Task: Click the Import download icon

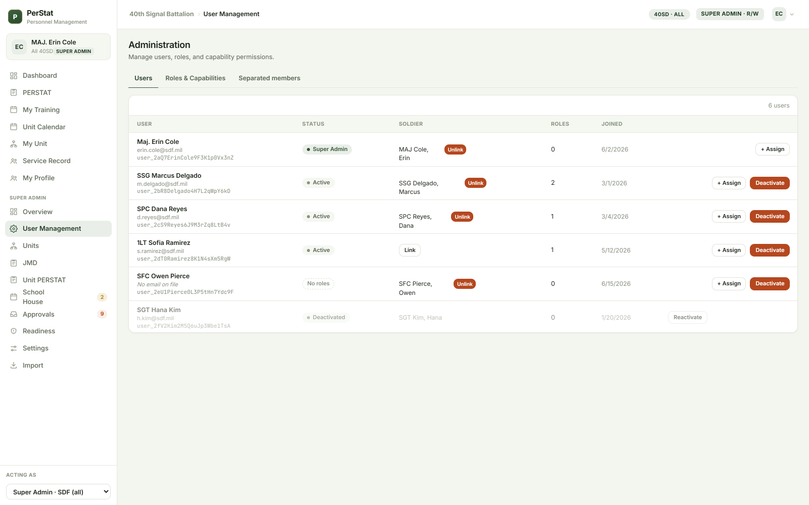Action: pyautogui.click(x=14, y=366)
